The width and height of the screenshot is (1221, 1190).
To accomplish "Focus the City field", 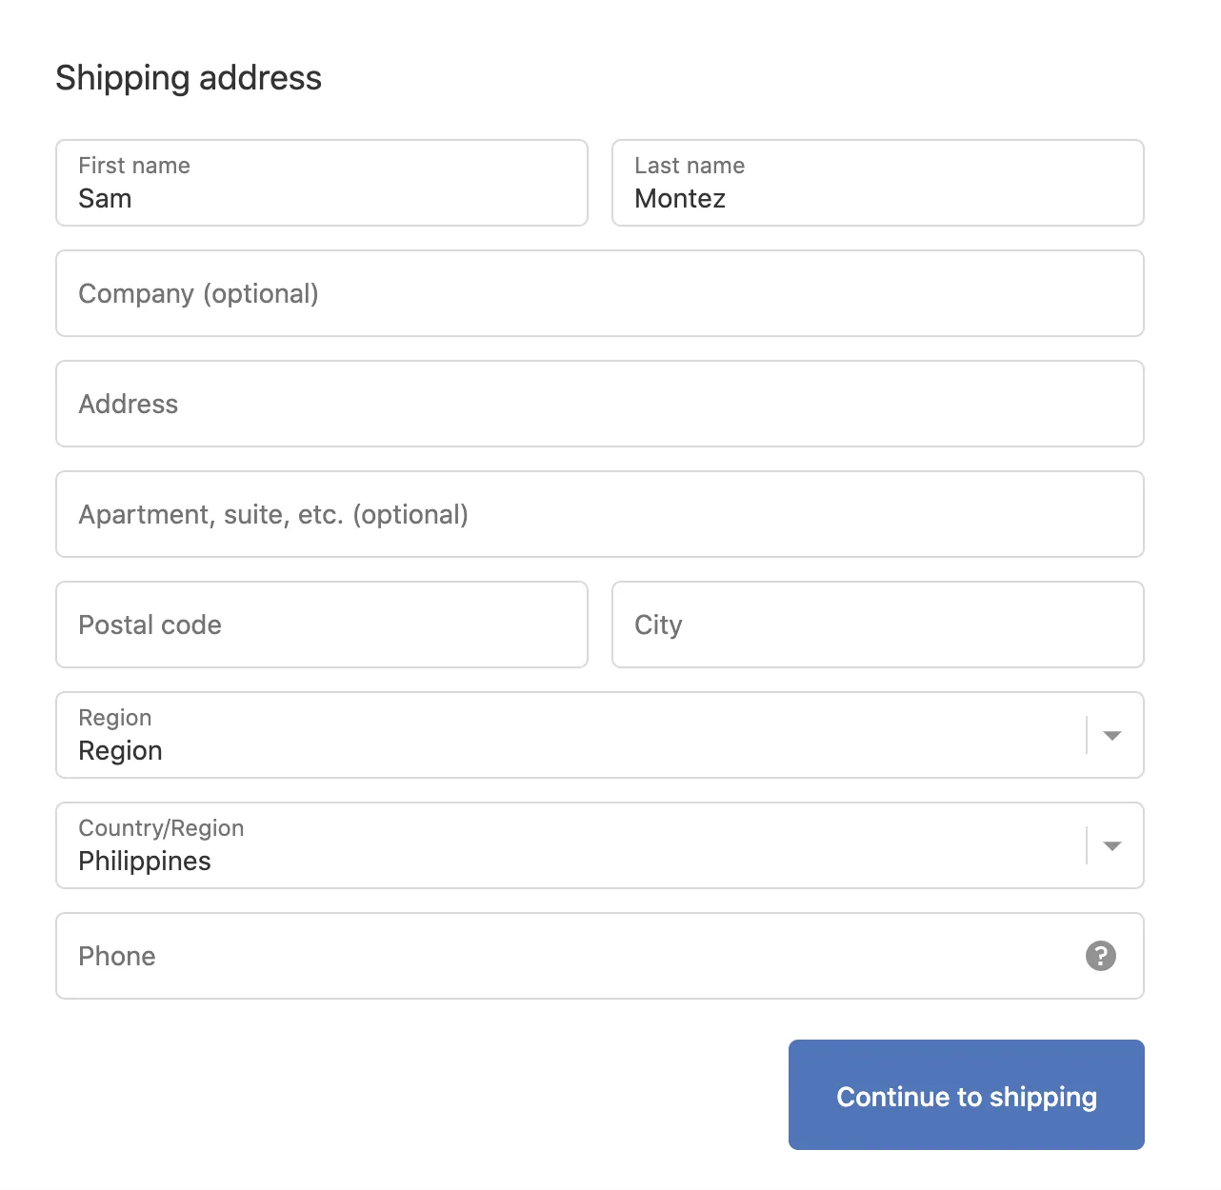I will (x=878, y=625).
